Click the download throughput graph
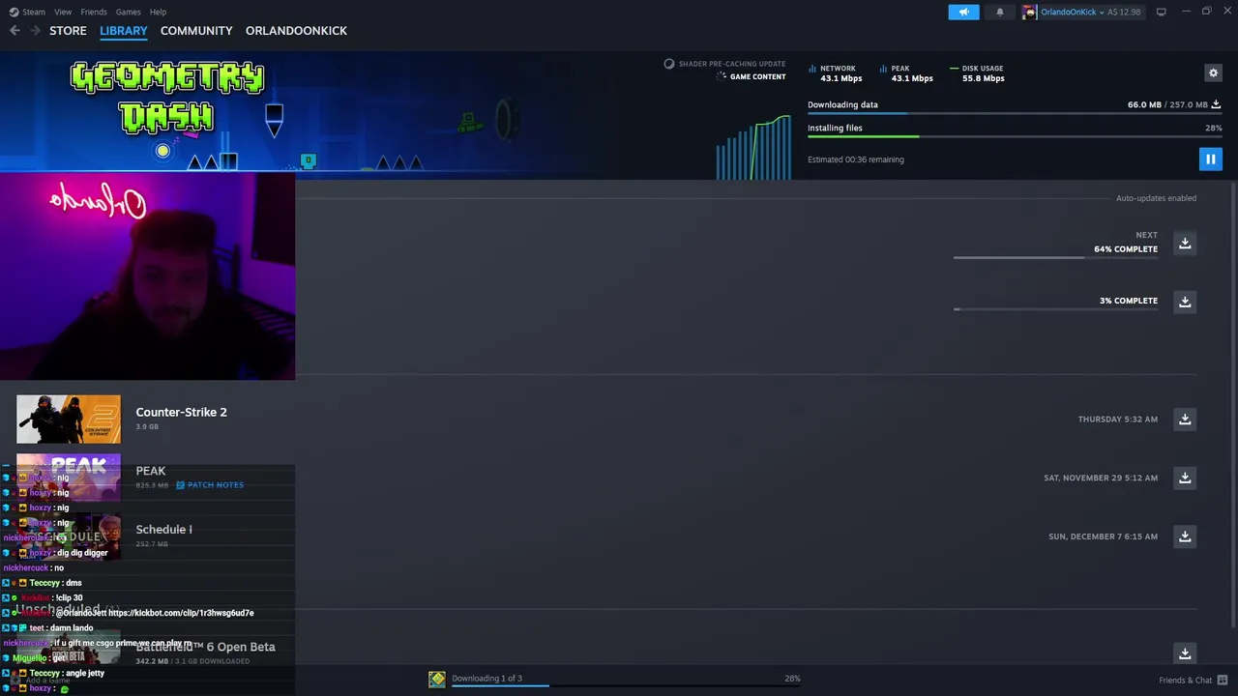The height and width of the screenshot is (696, 1238). tap(753, 147)
